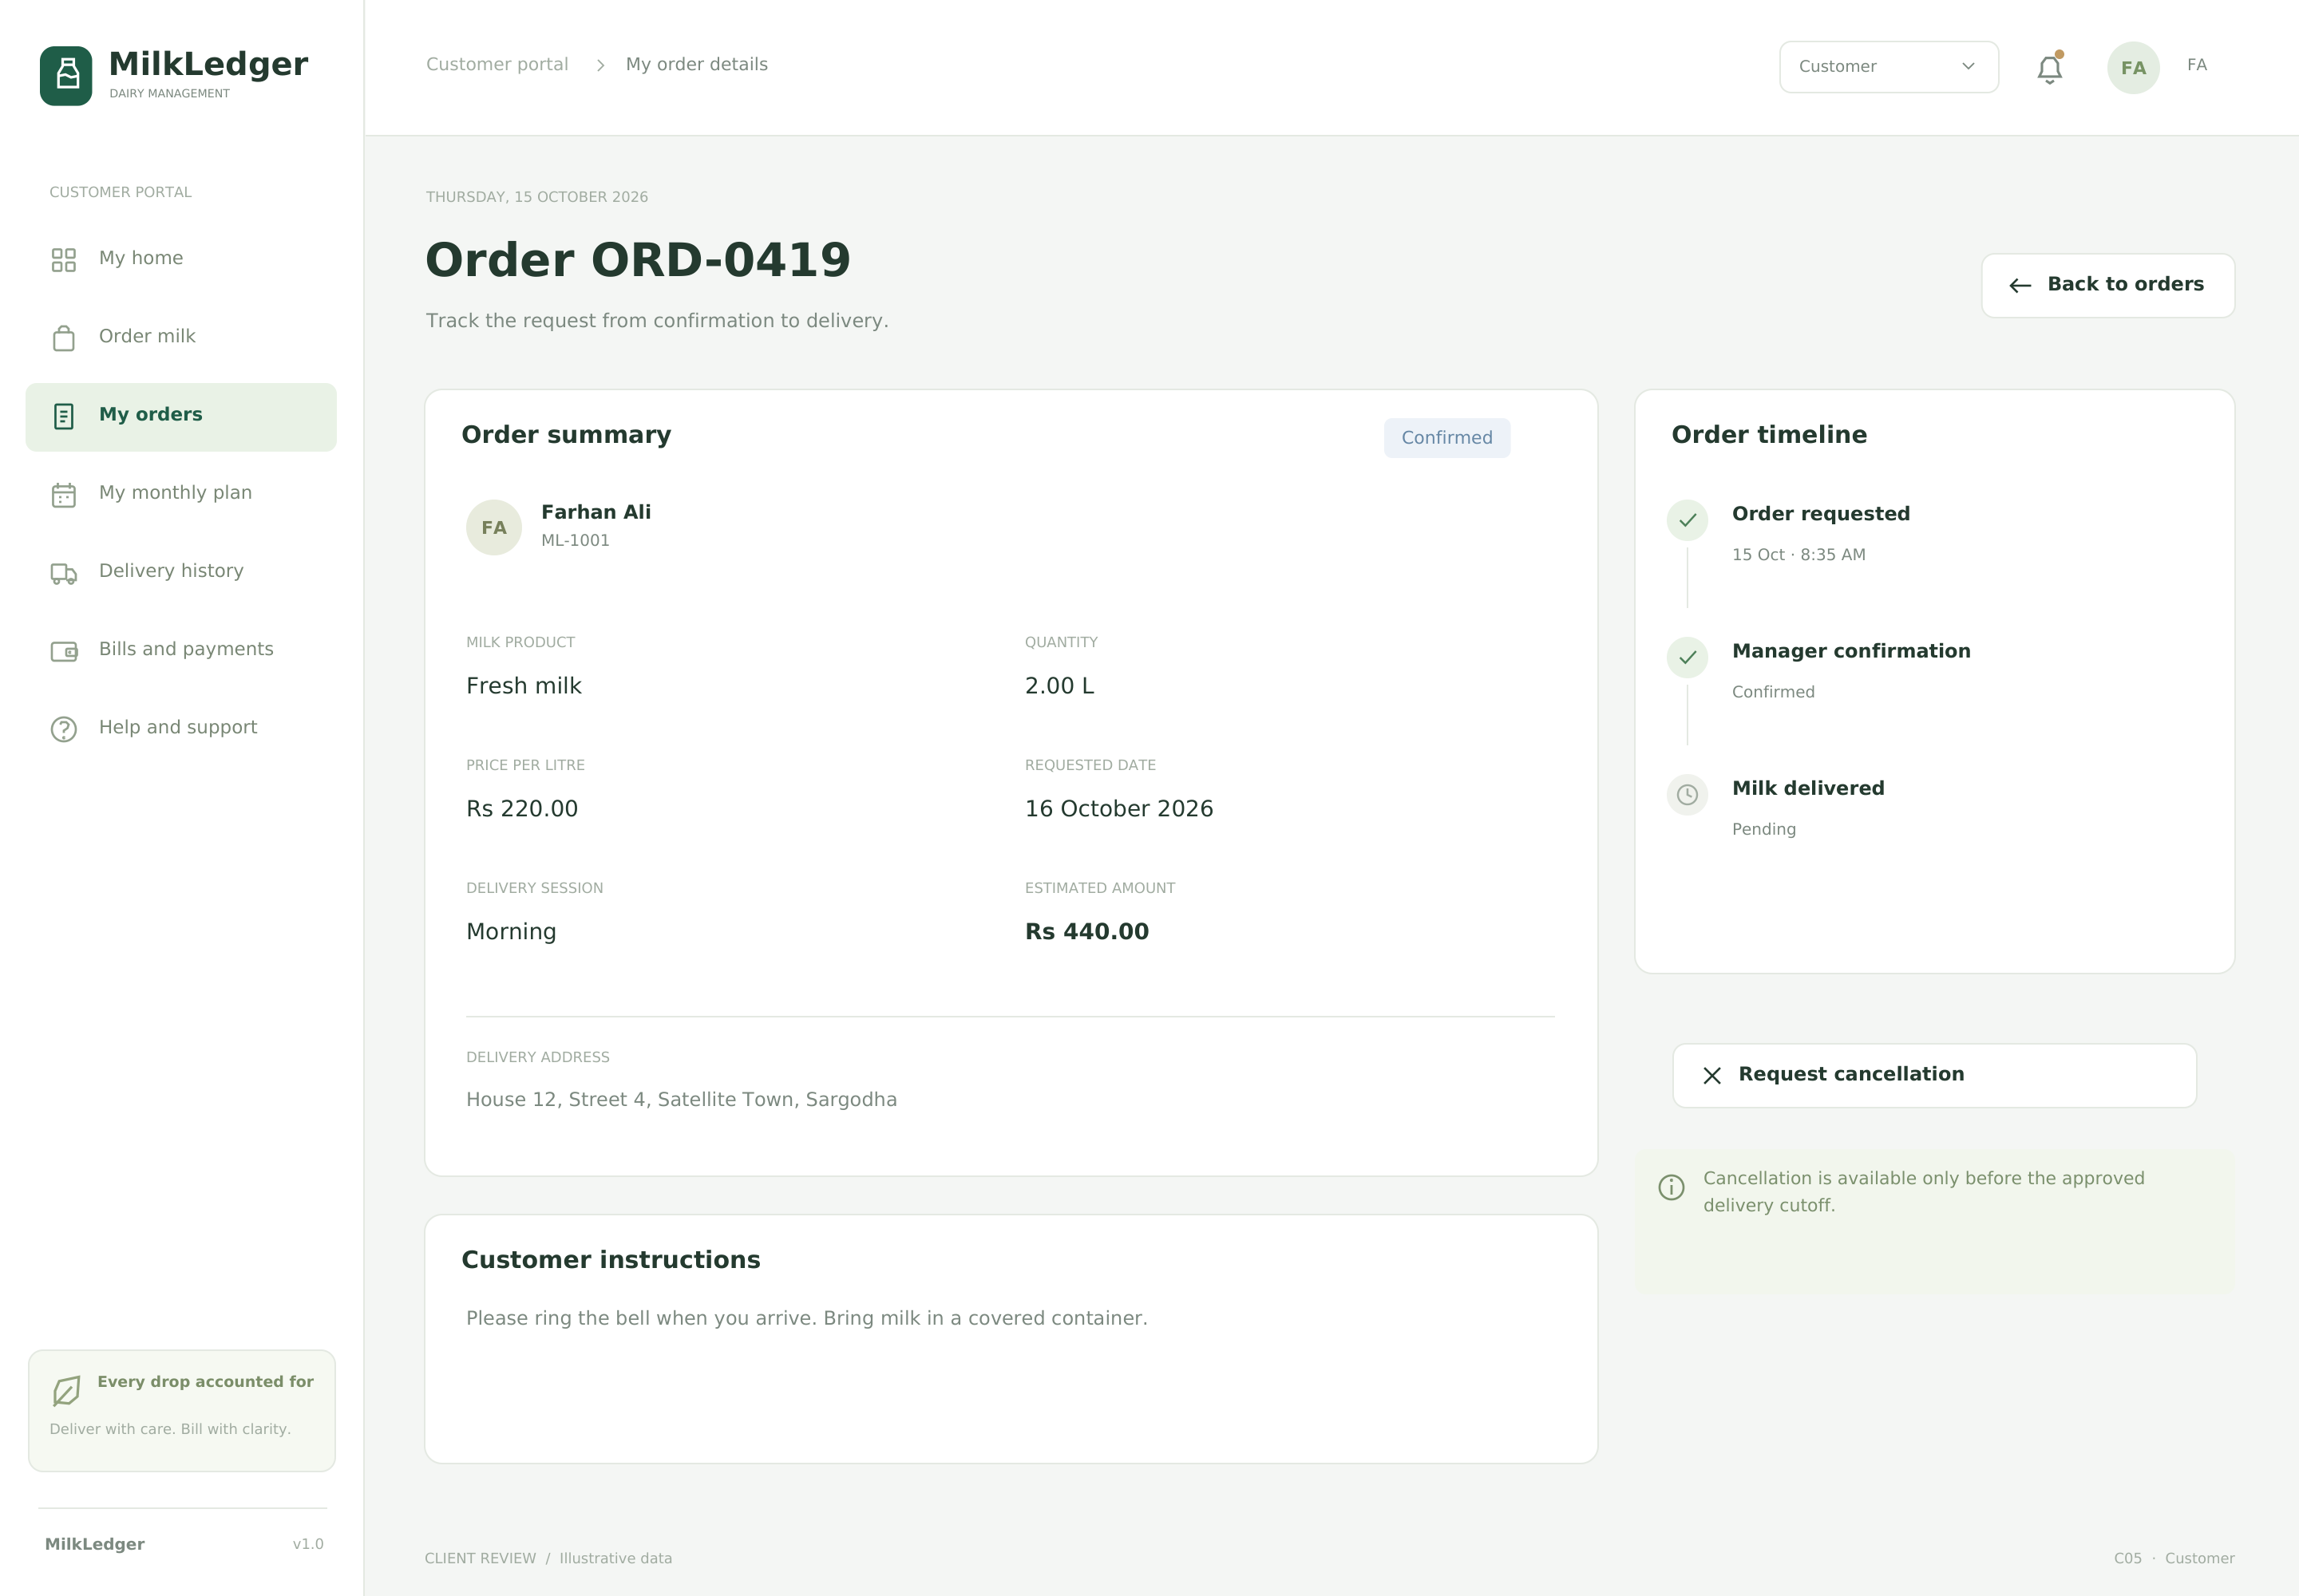The width and height of the screenshot is (2299, 1596).
Task: Click the v1.0 version label
Action: point(308,1544)
